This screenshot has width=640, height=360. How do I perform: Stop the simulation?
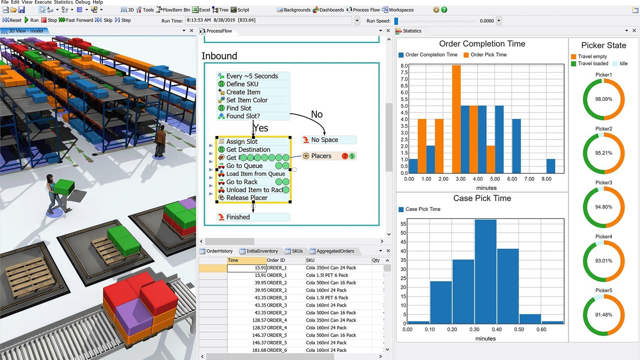point(49,20)
